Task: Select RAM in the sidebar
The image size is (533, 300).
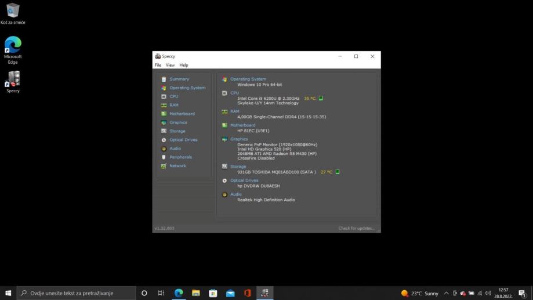Action: pyautogui.click(x=173, y=105)
